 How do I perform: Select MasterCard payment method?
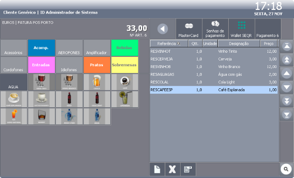tap(189, 29)
